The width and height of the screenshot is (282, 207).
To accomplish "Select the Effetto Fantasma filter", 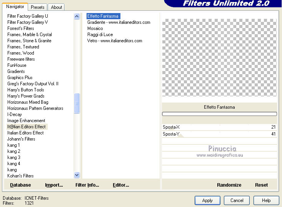I will (x=103, y=16).
